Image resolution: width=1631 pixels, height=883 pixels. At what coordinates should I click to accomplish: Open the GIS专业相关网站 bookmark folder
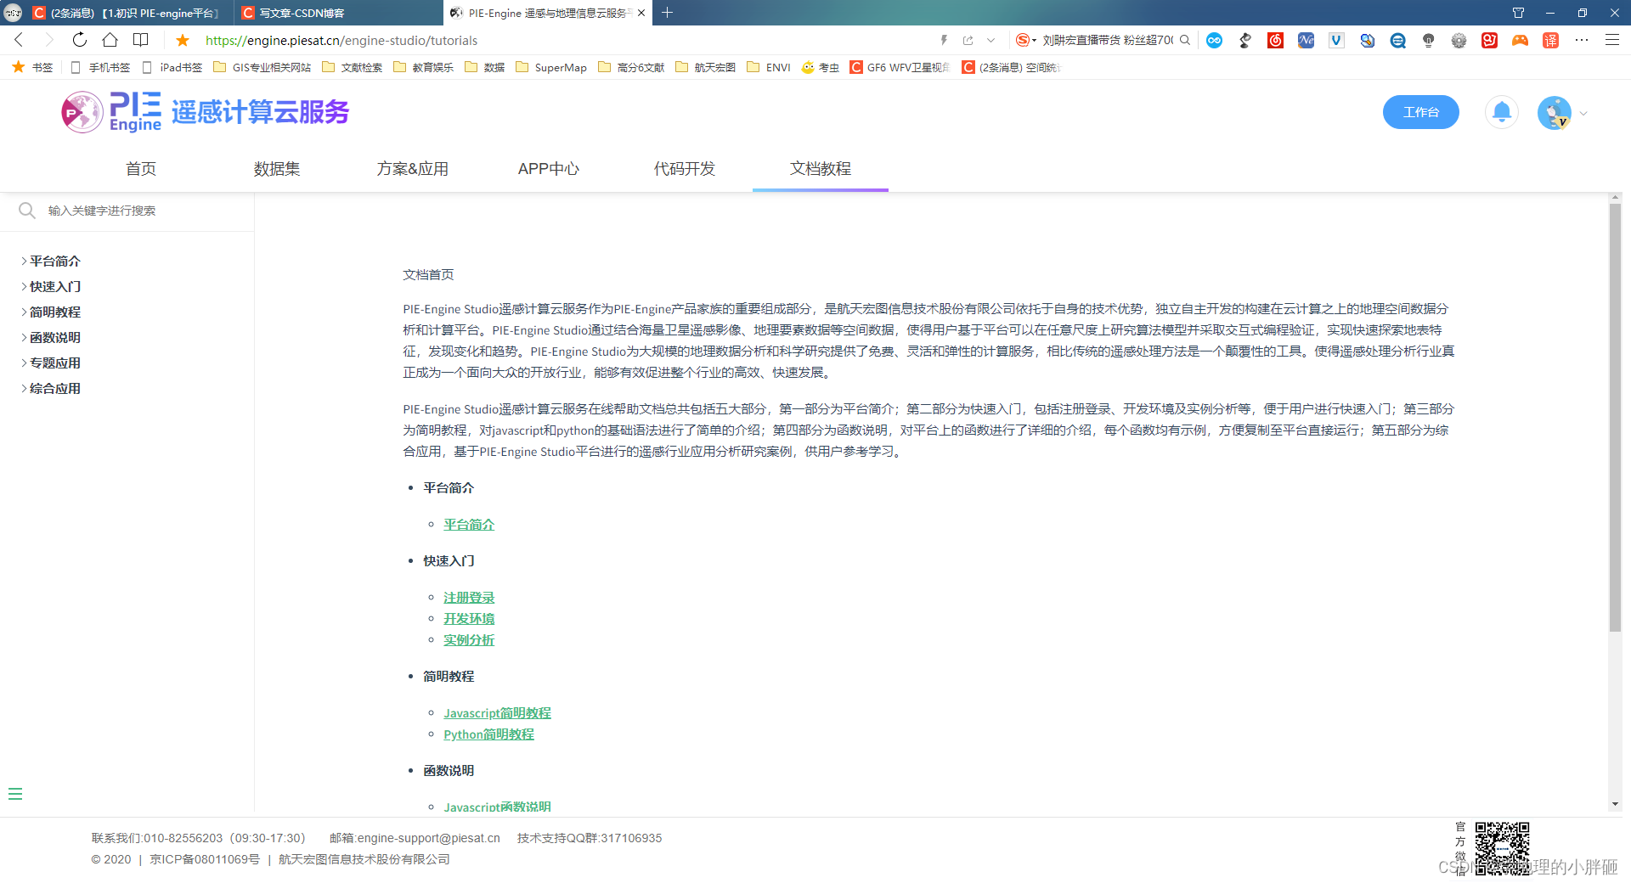(x=262, y=67)
